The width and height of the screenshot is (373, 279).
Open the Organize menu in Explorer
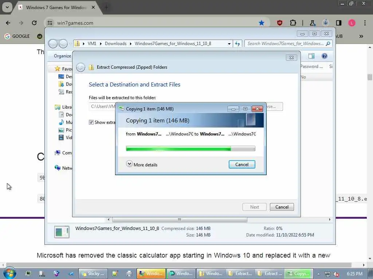62,56
